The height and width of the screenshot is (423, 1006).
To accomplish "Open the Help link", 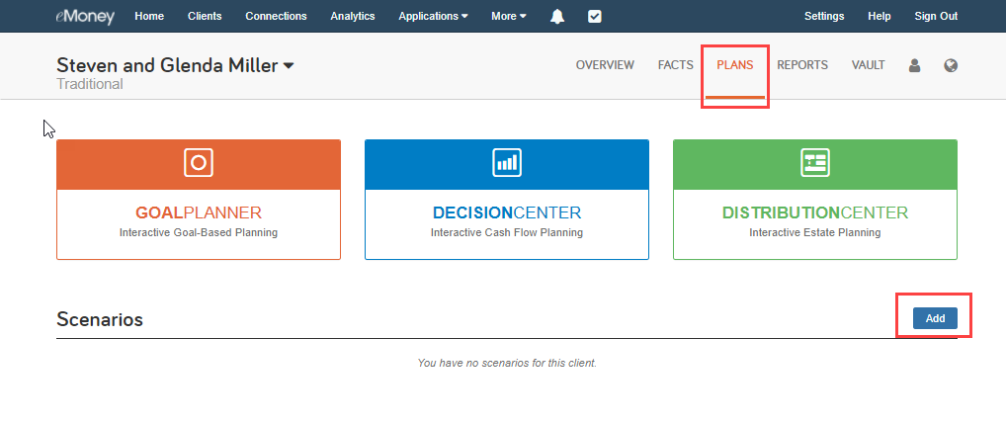I will click(x=879, y=16).
